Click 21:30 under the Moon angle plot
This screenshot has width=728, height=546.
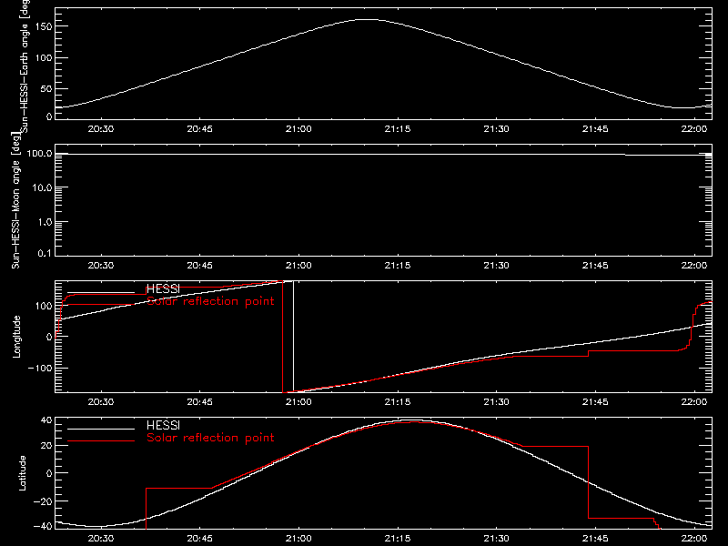(x=496, y=265)
